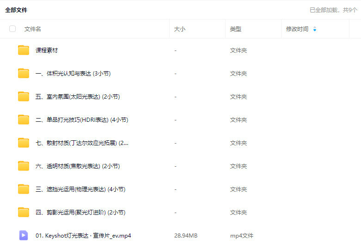Screen dimensions: 361x245
Task: Sort files by 大小 column header
Action: pyautogui.click(x=180, y=29)
